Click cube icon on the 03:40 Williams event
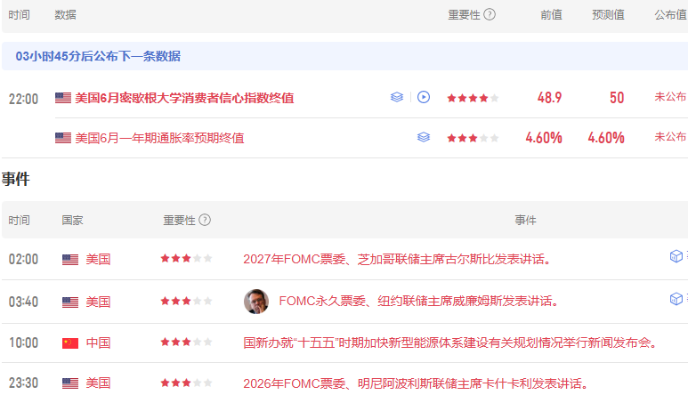This screenshot has width=688, height=403. (x=676, y=299)
